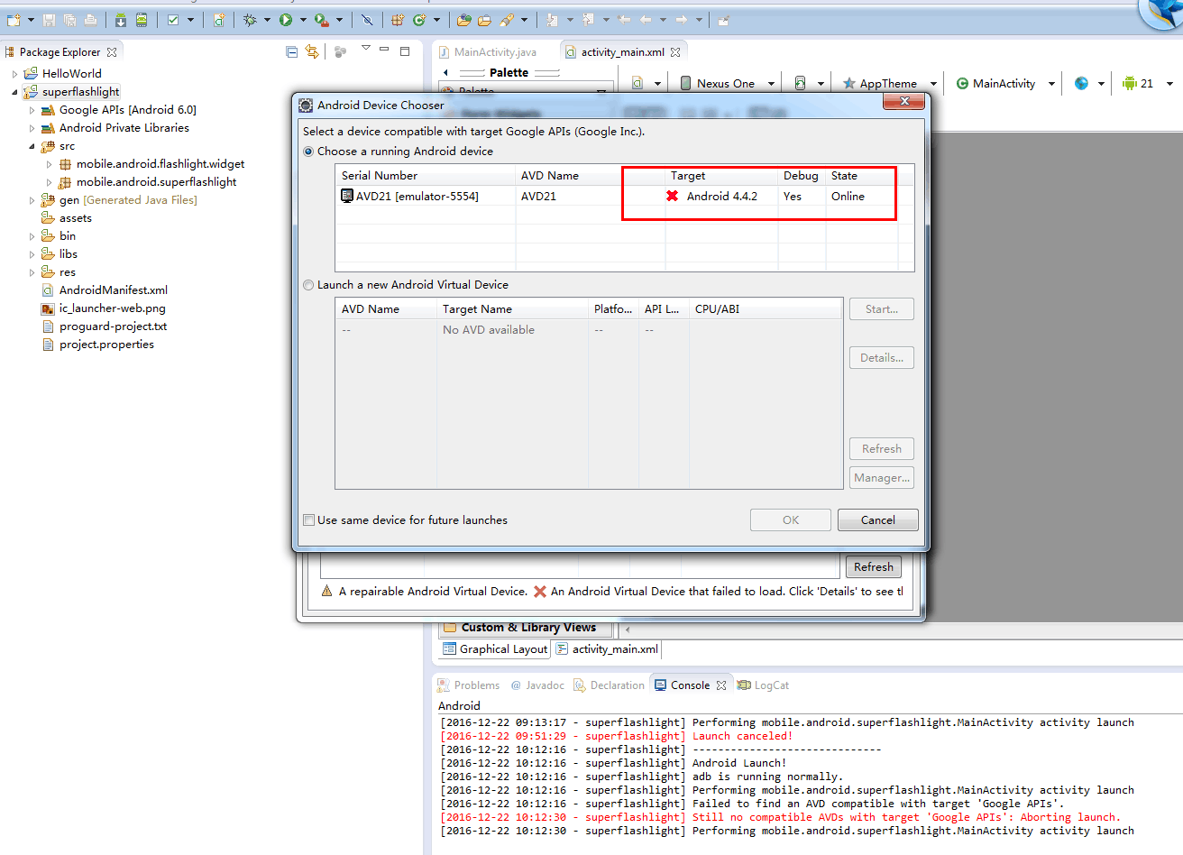Click the New wizard icon in main toolbar
The image size is (1183, 855).
tap(13, 19)
